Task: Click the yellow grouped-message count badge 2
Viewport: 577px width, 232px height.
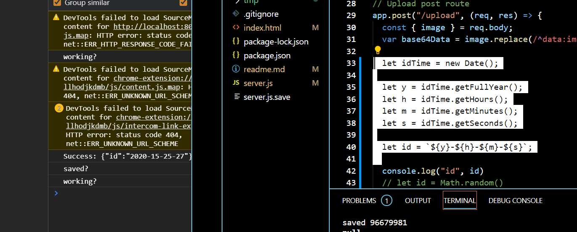Action: coord(59,108)
